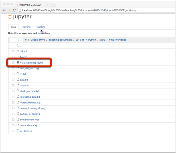Viewport: 176px width, 153px height.
Task: Click the notebook icon for ViCE_workshop.ipynb
Action: click(x=18, y=62)
